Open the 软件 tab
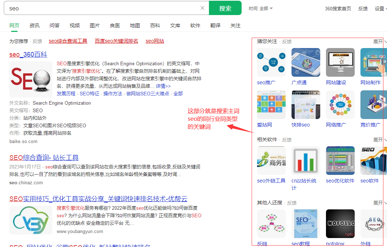The image size is (387, 247). [x=195, y=25]
